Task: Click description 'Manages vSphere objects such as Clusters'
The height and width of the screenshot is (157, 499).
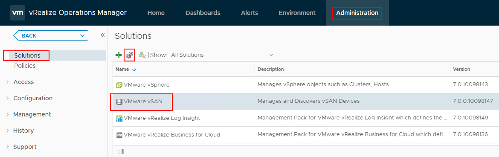Action: pyautogui.click(x=325, y=85)
